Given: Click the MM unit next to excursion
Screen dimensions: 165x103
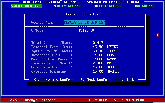Looking at the screenshot, I should tap(109, 63).
